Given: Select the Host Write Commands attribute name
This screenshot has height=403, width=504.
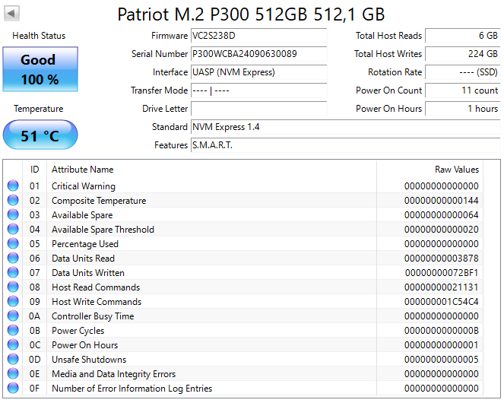Looking at the screenshot, I should pyautogui.click(x=97, y=302).
